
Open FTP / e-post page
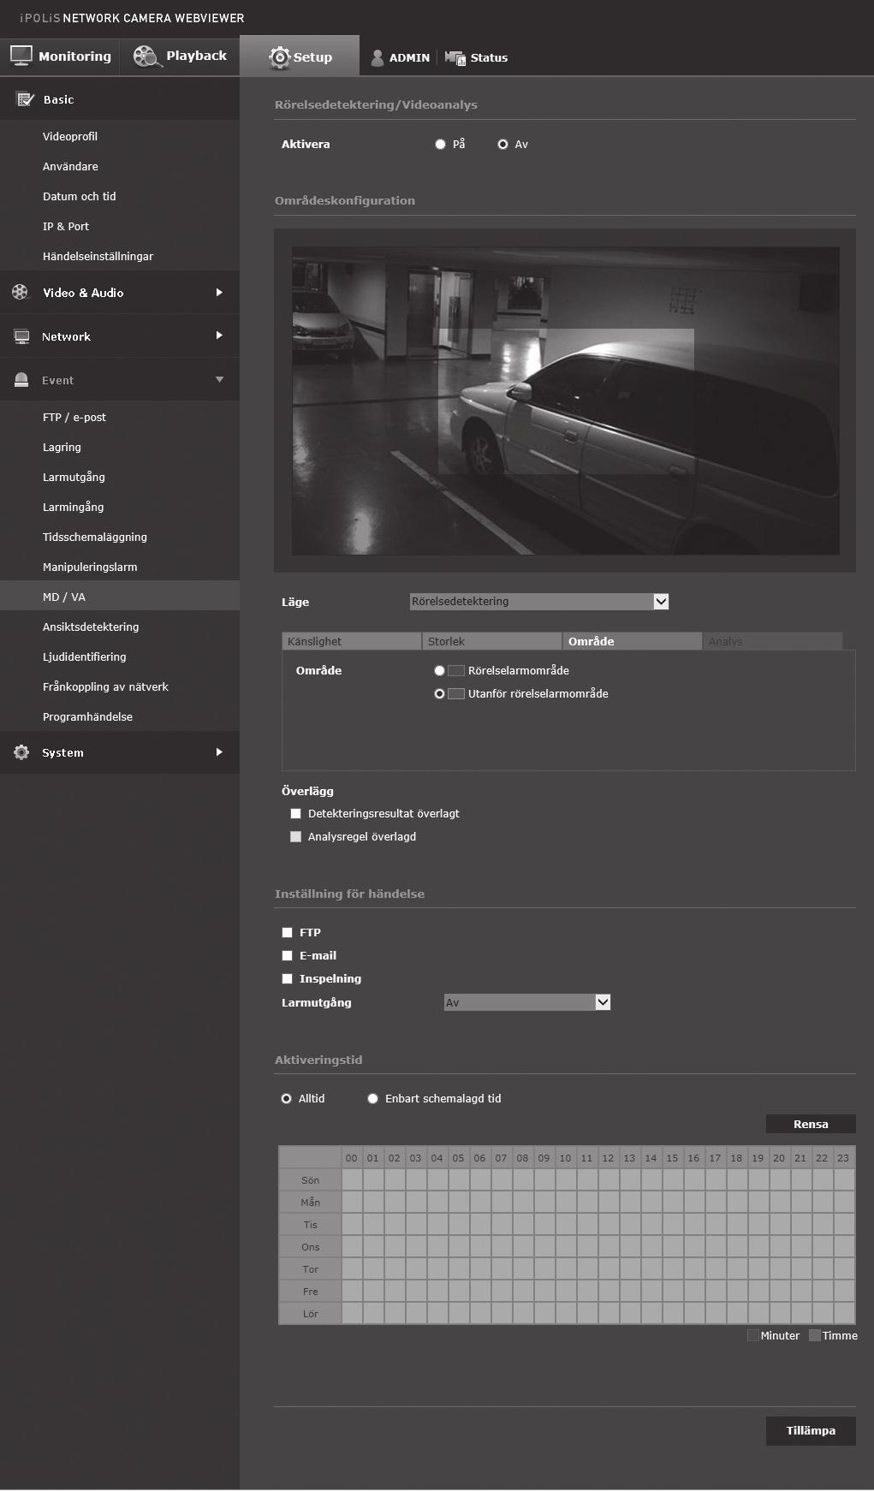point(74,418)
